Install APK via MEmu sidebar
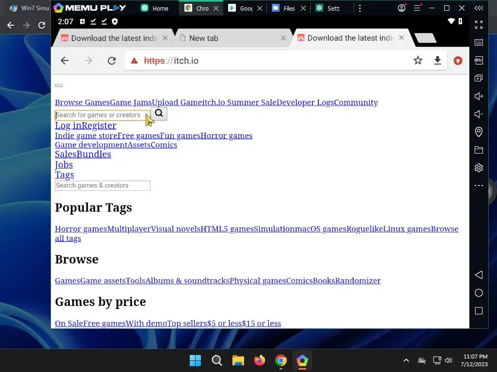Image resolution: width=497 pixels, height=372 pixels. pyautogui.click(x=479, y=61)
